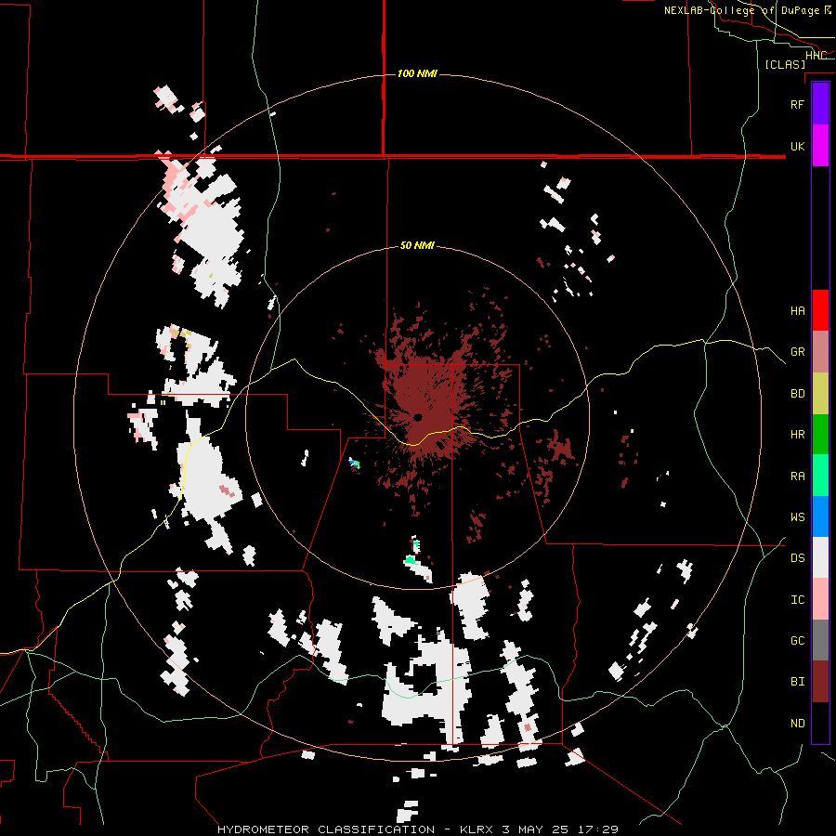The width and height of the screenshot is (836, 836).
Task: Select the pink IC legend color swatch
Action: pyautogui.click(x=820, y=599)
